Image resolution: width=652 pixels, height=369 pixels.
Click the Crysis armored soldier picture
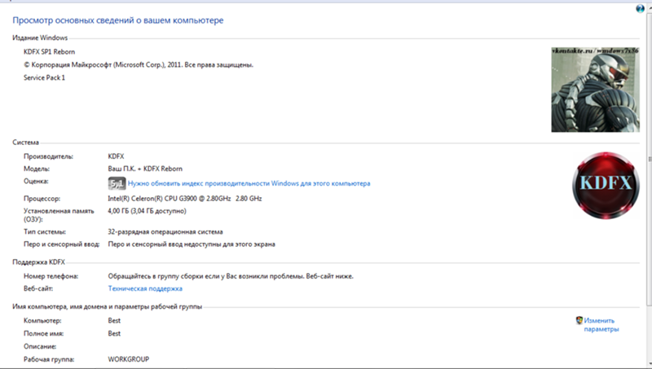596,90
